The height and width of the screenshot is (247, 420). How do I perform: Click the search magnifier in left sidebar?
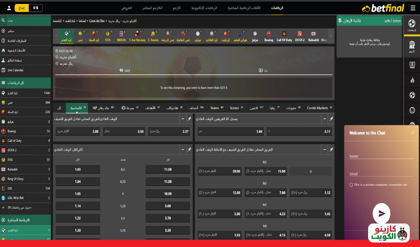(x=3, y=20)
